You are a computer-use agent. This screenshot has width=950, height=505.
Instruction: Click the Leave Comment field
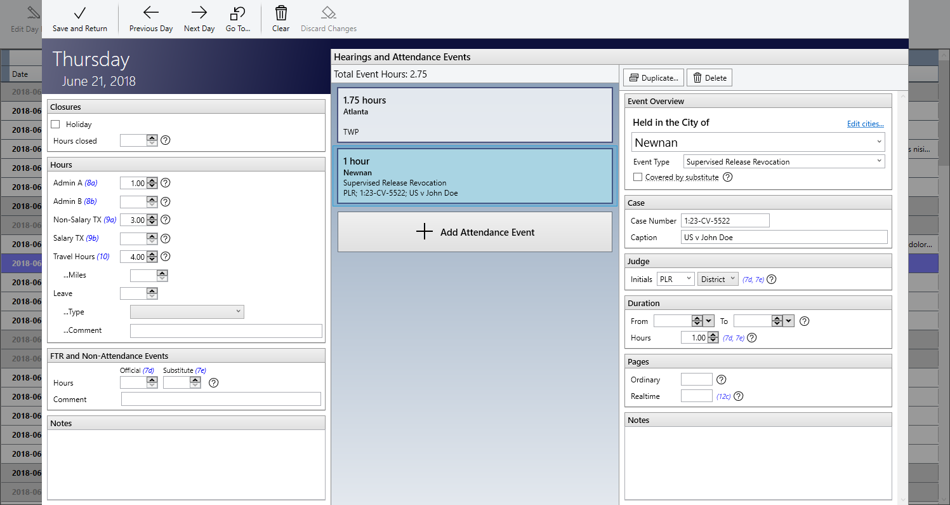pyautogui.click(x=226, y=330)
